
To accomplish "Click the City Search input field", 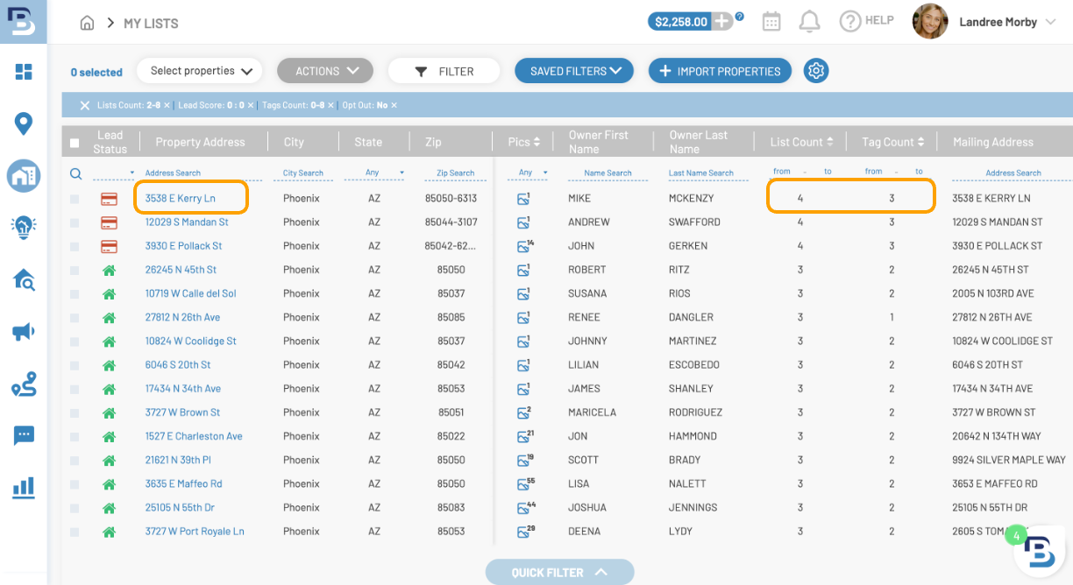I will [x=303, y=173].
